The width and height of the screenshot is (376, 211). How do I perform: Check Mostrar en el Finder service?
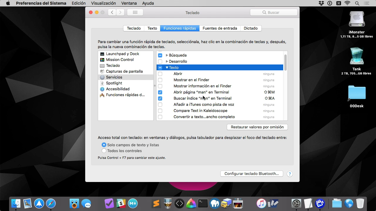160,80
